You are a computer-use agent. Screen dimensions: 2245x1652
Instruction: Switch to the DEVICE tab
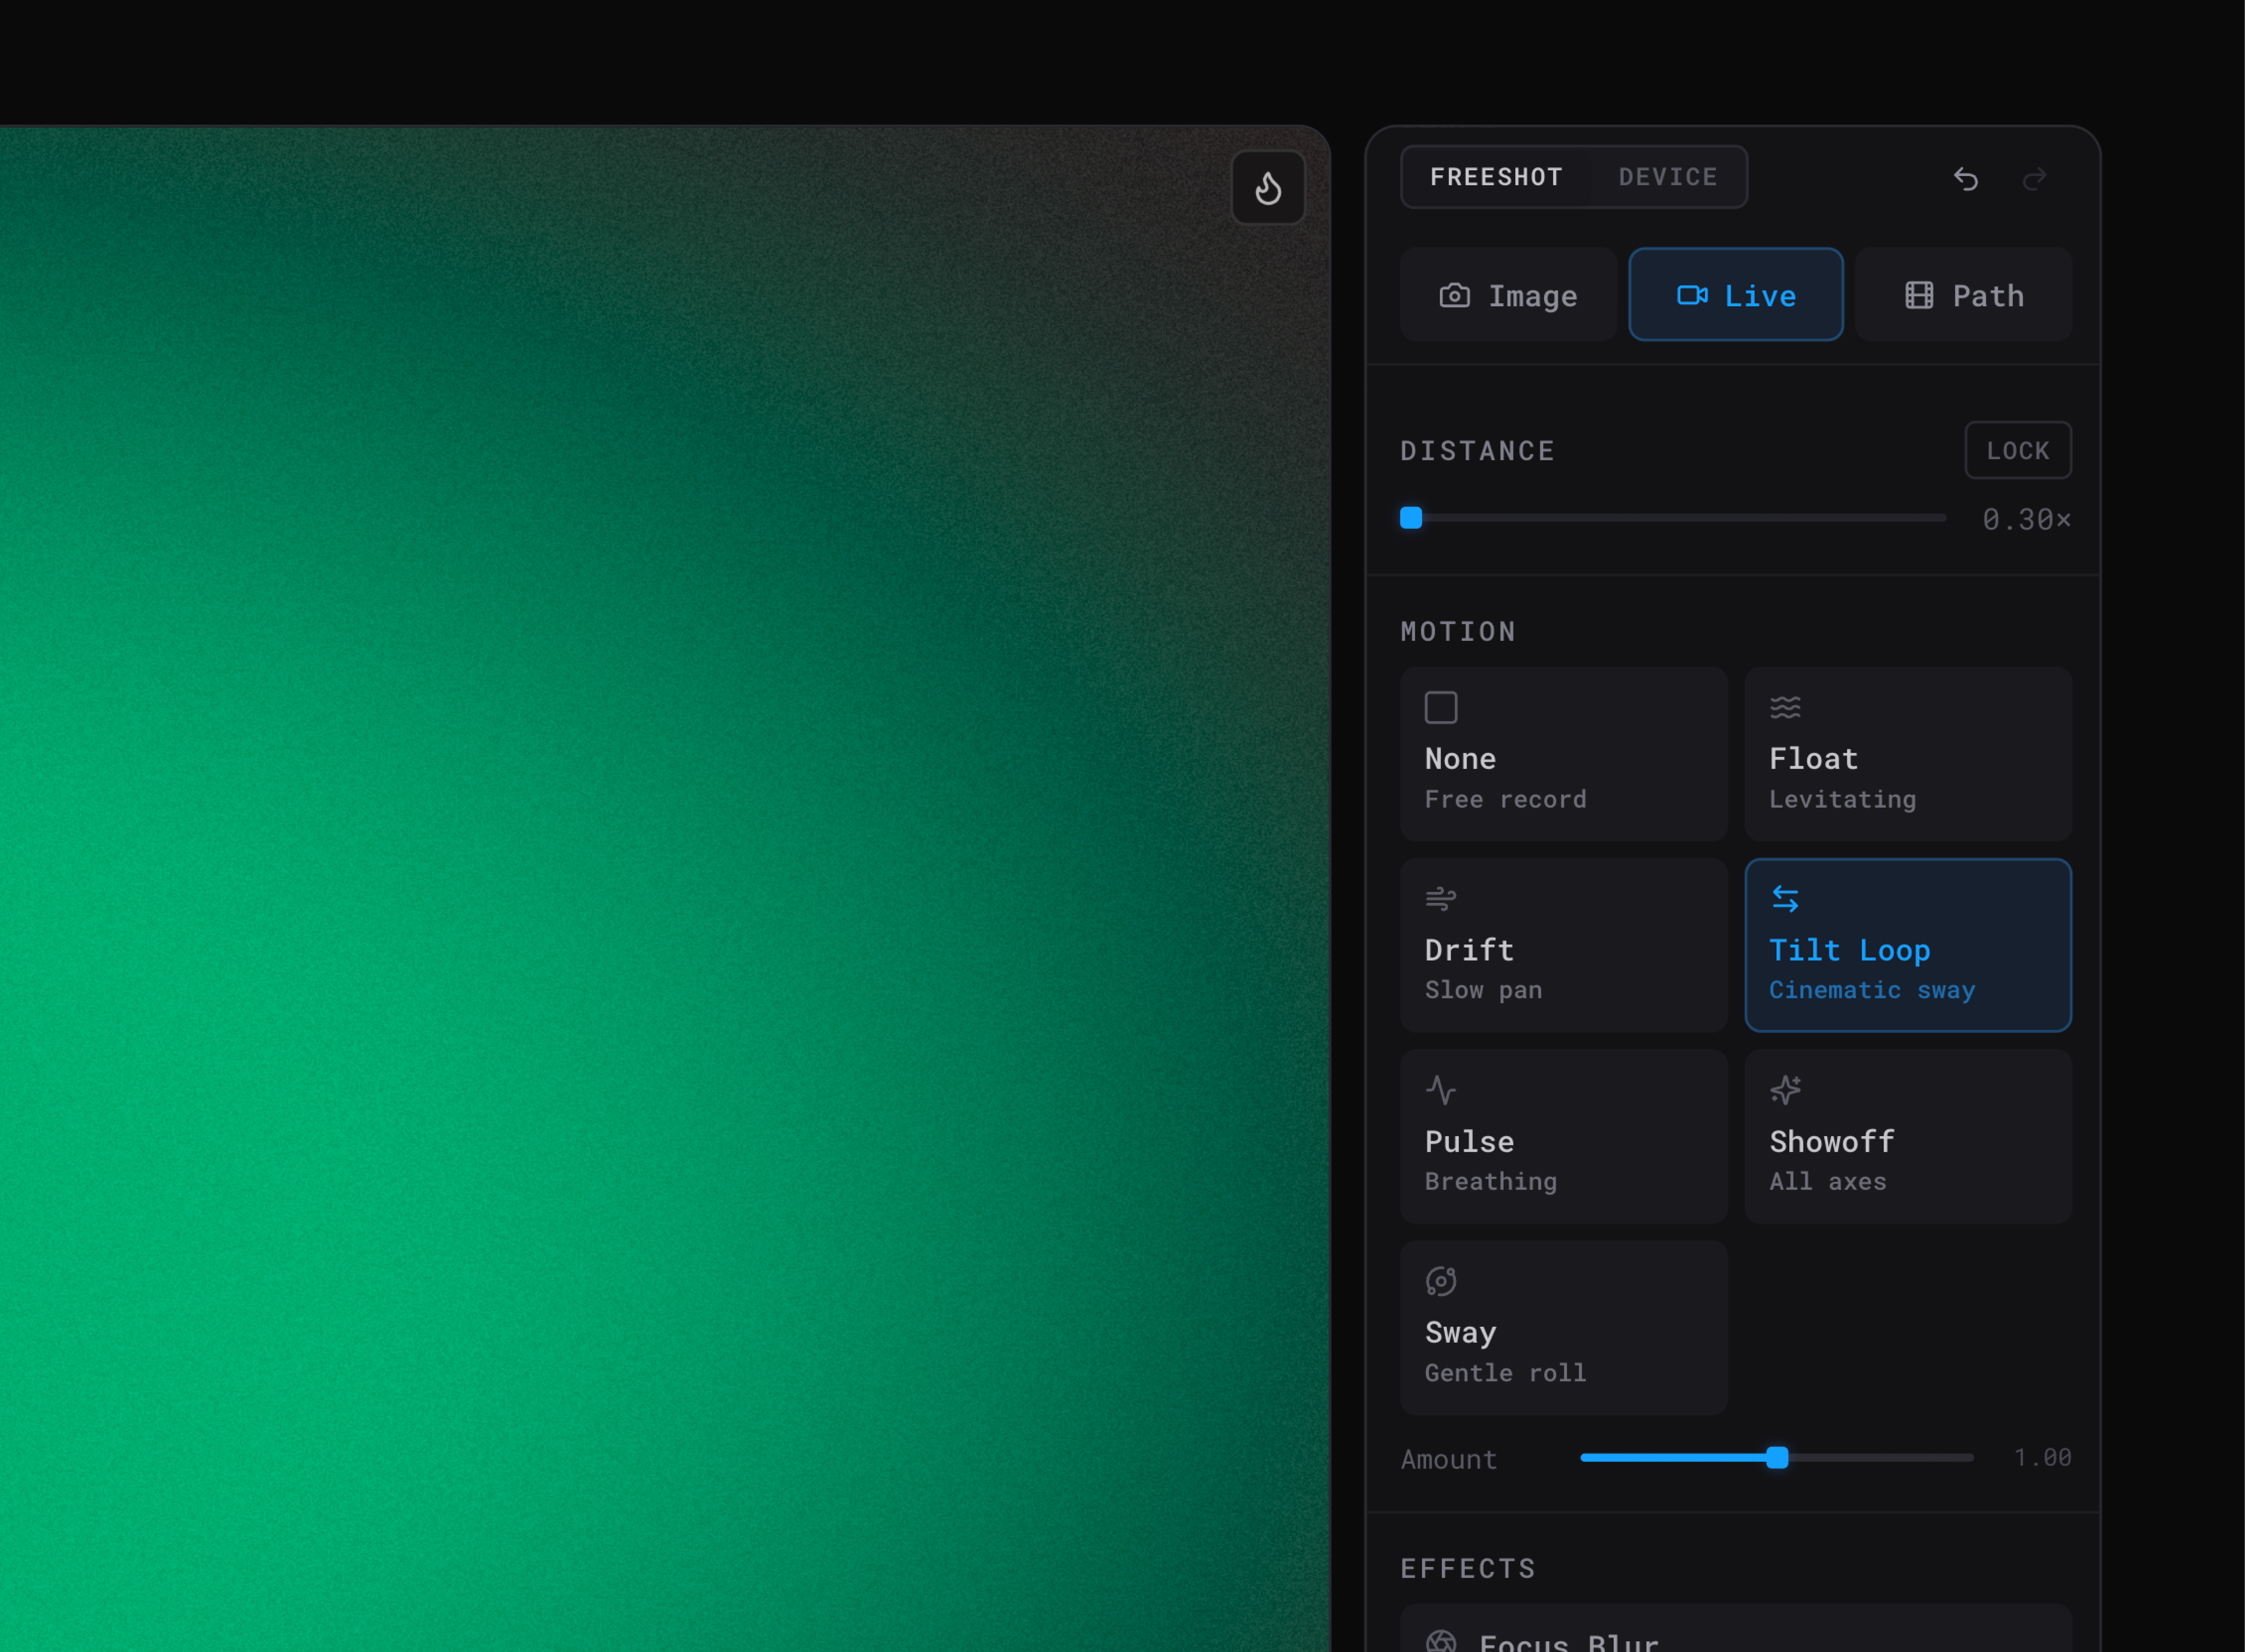(1668, 177)
